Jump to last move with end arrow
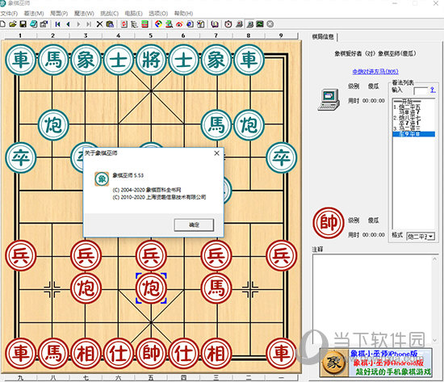The height and width of the screenshot is (382, 444). tap(89, 24)
